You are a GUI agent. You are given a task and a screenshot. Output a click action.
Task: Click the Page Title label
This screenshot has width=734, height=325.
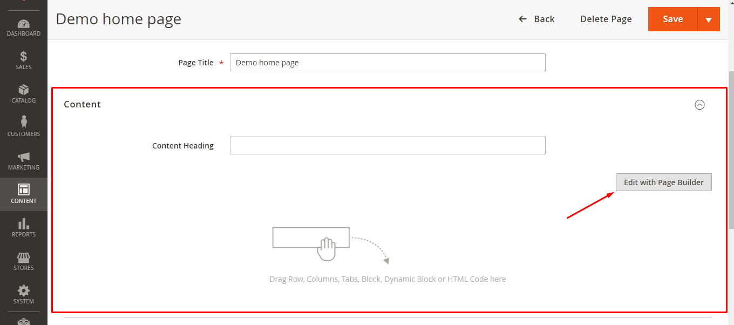pos(196,63)
